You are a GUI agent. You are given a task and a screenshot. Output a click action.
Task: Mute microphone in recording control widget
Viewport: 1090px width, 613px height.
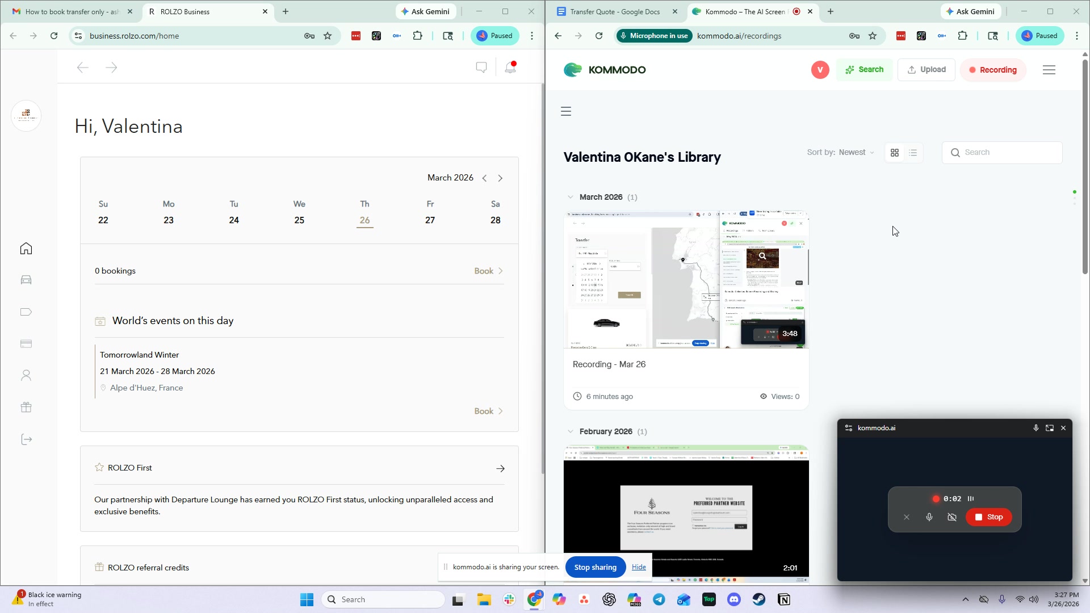[x=929, y=517]
